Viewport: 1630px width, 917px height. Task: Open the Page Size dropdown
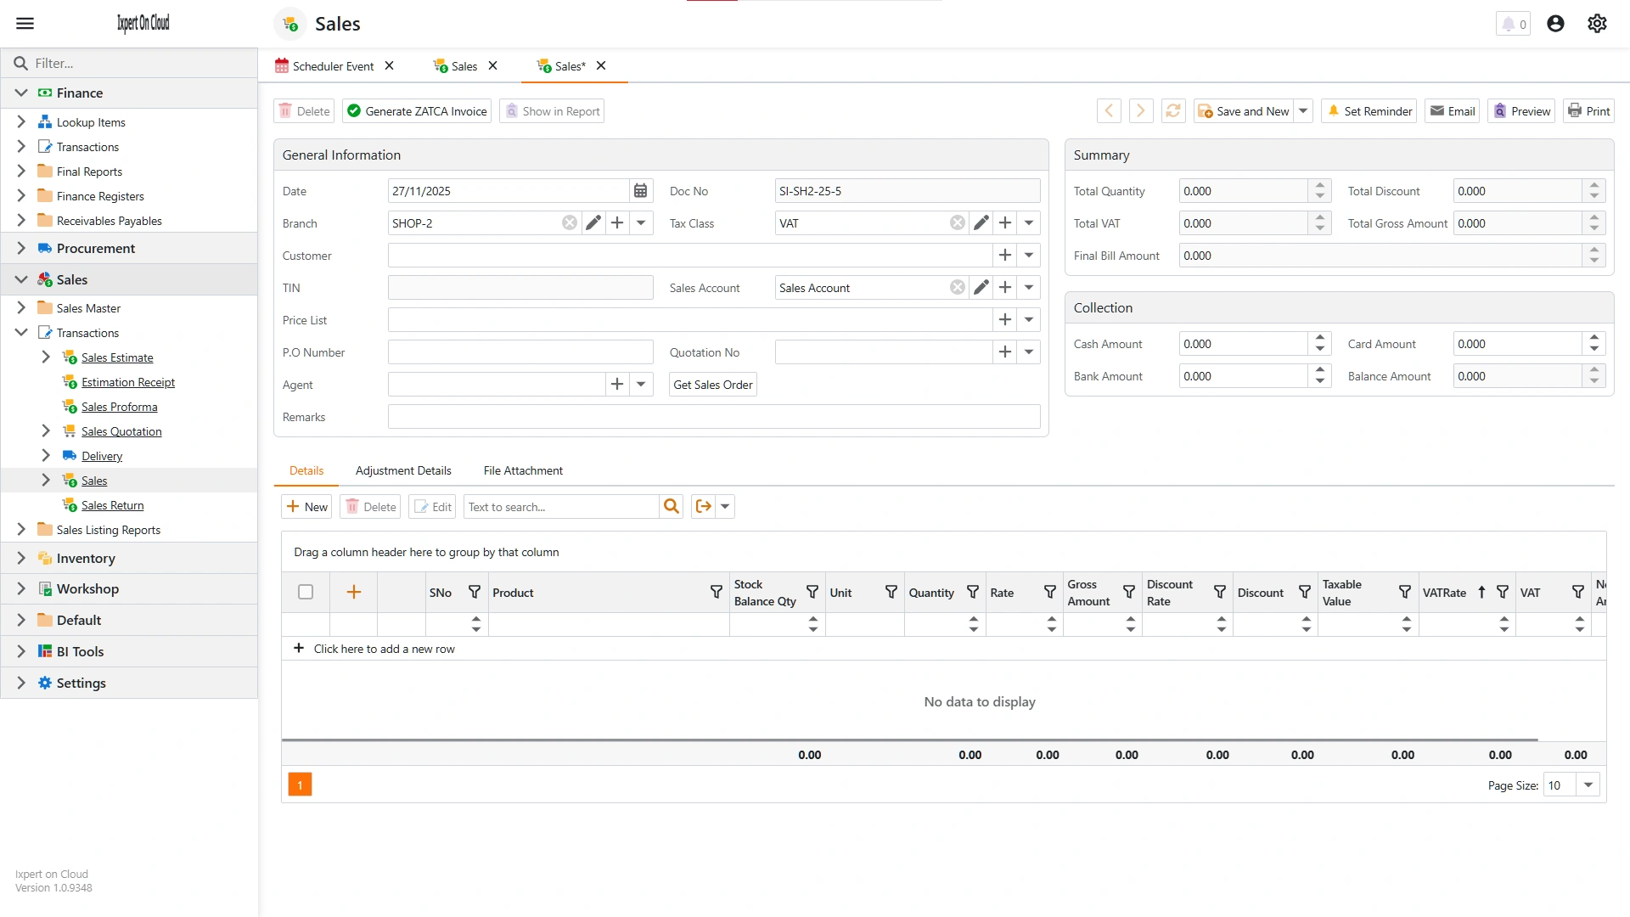coord(1586,785)
